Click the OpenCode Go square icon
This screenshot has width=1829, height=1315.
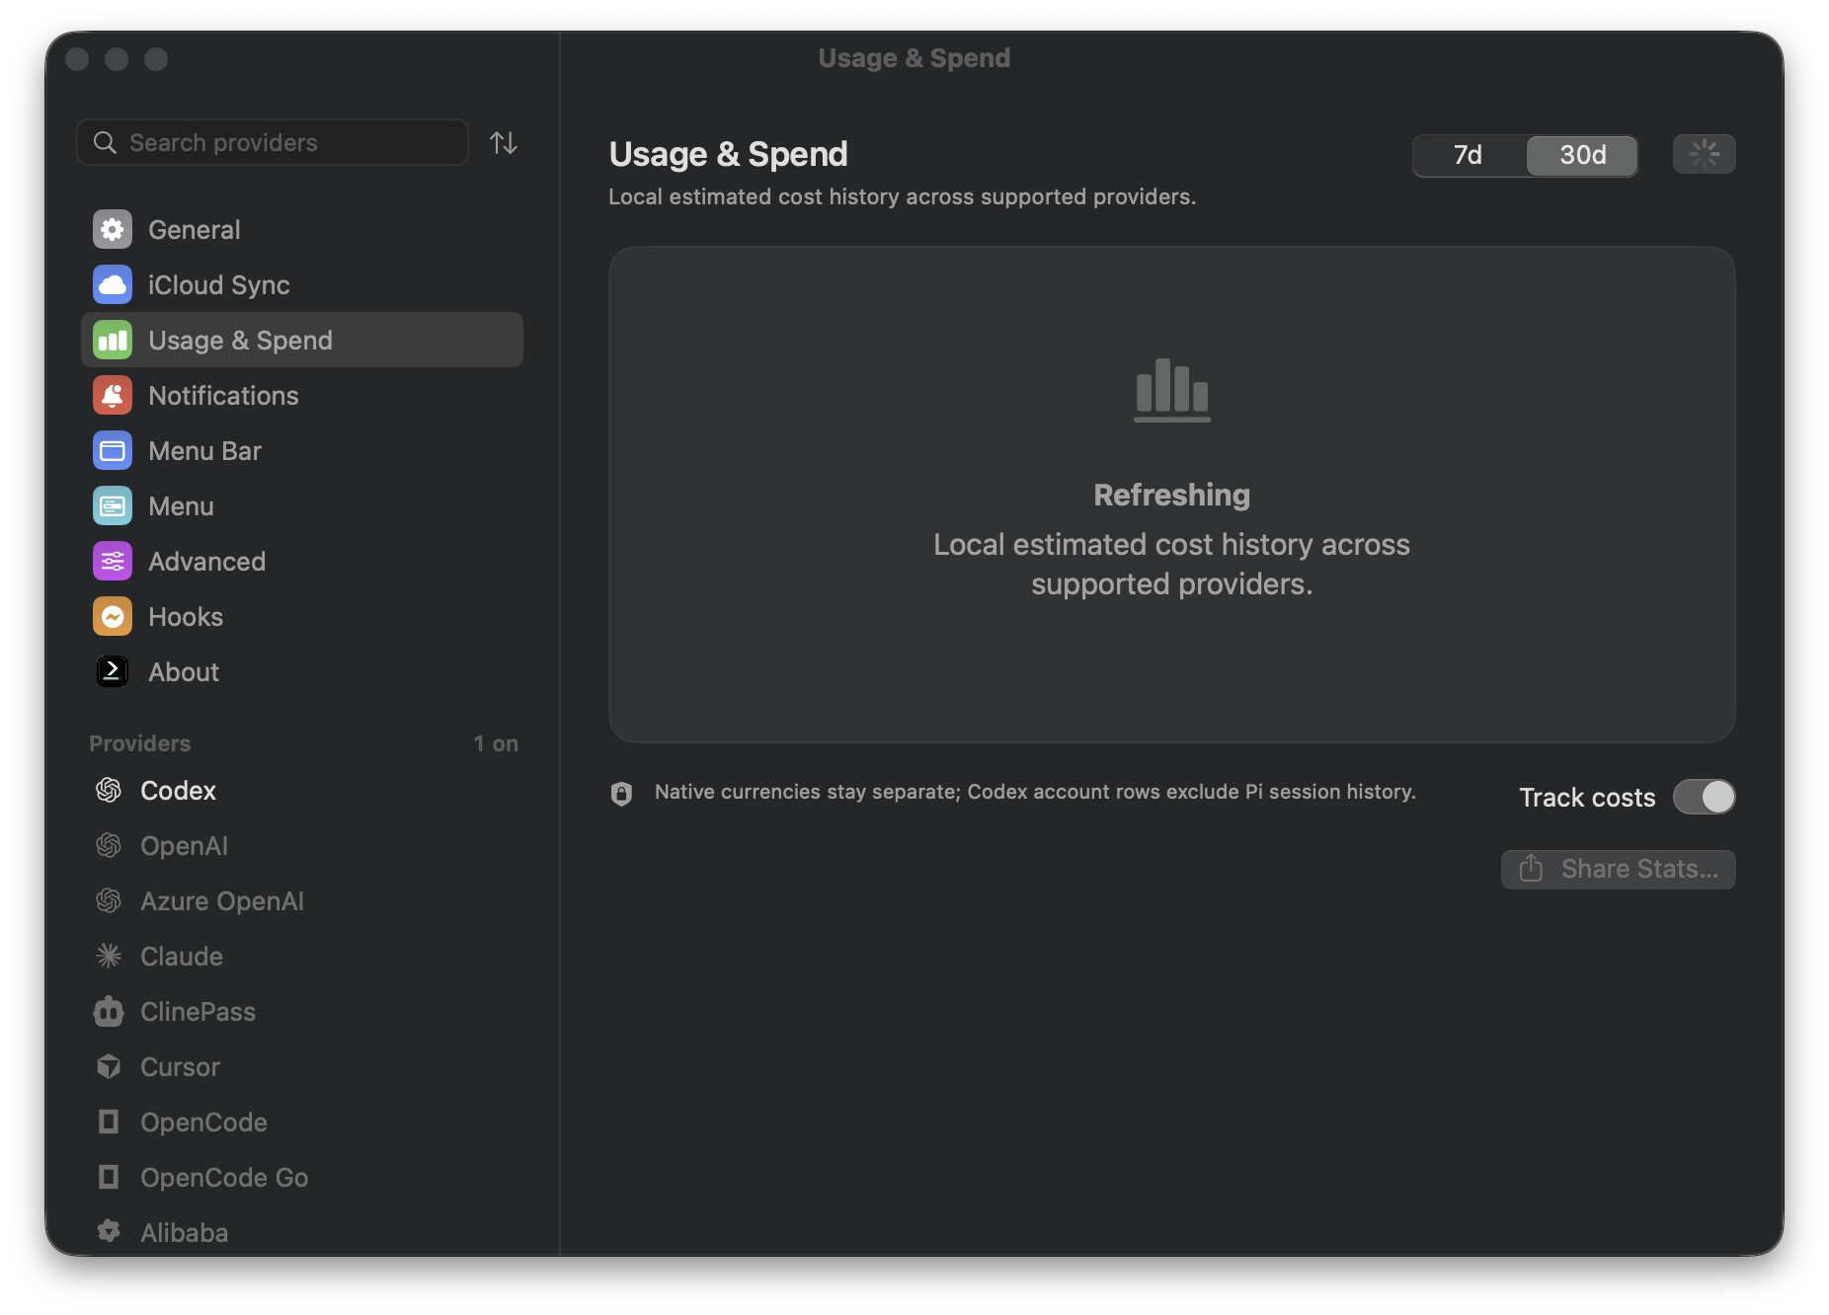point(109,1178)
